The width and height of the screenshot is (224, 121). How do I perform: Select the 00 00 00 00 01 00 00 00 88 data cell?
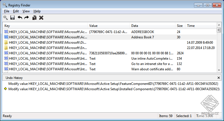pyautogui.click(x=152, y=53)
